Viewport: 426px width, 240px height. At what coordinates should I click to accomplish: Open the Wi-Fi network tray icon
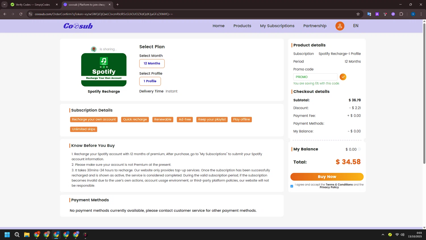tap(397, 235)
